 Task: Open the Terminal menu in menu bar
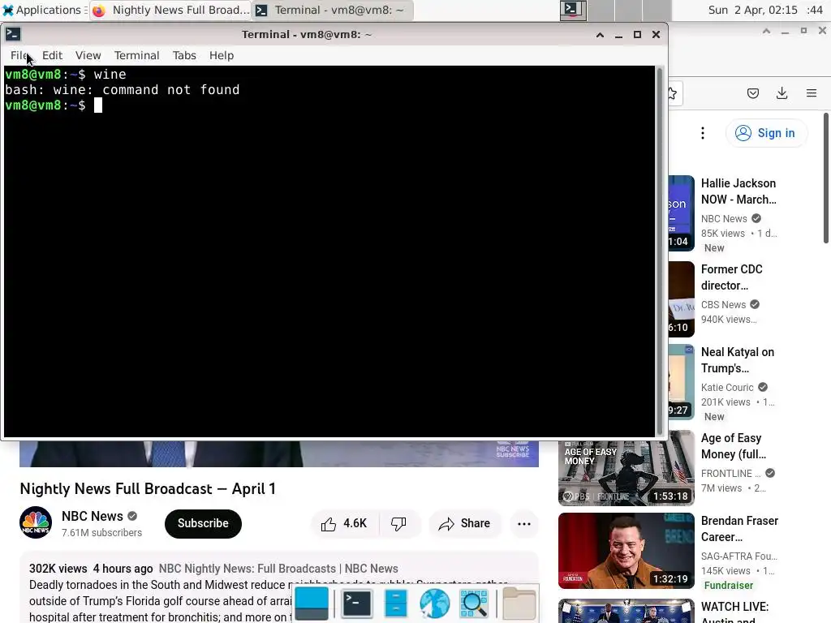click(x=136, y=55)
